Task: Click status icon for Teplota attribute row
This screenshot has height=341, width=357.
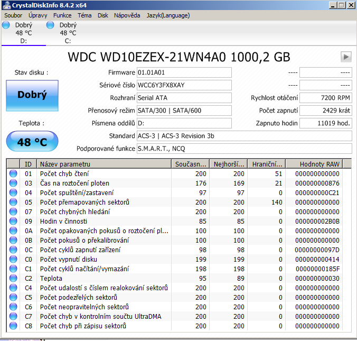Action: point(13,278)
